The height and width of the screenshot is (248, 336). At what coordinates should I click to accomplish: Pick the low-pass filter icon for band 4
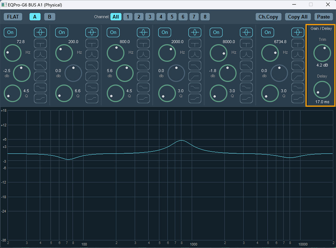(195, 65)
